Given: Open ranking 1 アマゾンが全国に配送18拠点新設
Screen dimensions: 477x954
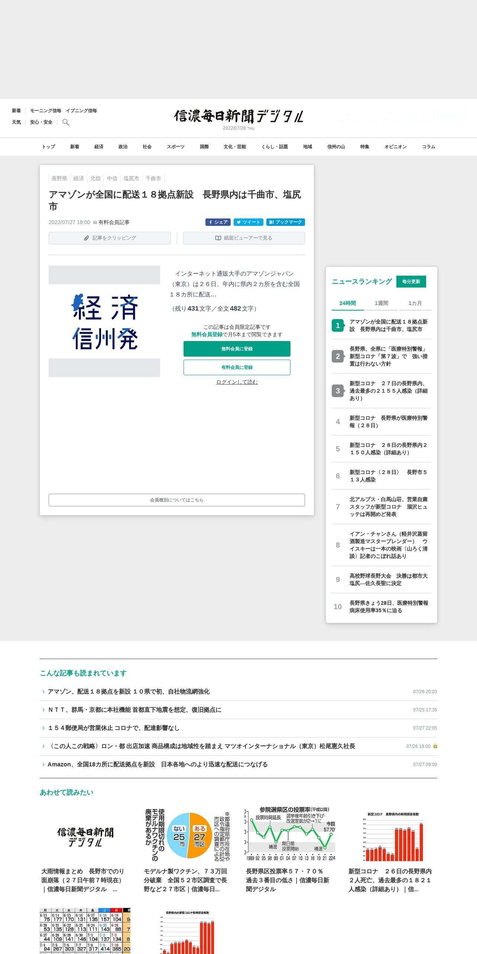Looking at the screenshot, I should pos(382,325).
